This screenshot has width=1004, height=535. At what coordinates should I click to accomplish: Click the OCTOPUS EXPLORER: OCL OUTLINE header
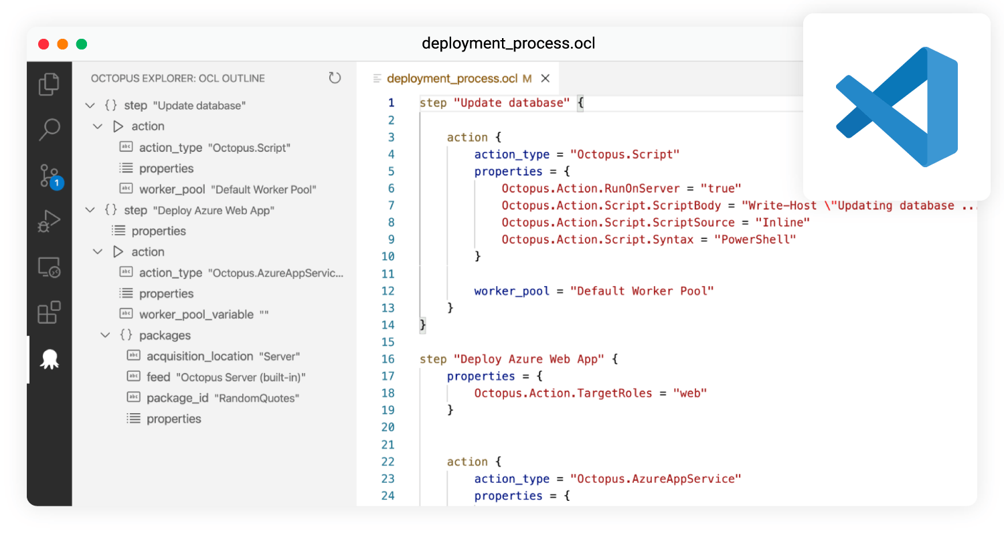pos(178,78)
